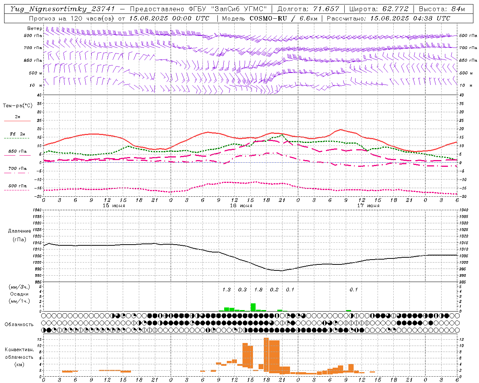Click the 1.3 precipitation amount

tap(226, 290)
